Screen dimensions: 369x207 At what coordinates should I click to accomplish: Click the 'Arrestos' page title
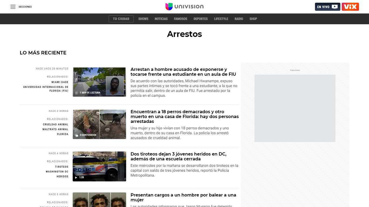coord(185,34)
